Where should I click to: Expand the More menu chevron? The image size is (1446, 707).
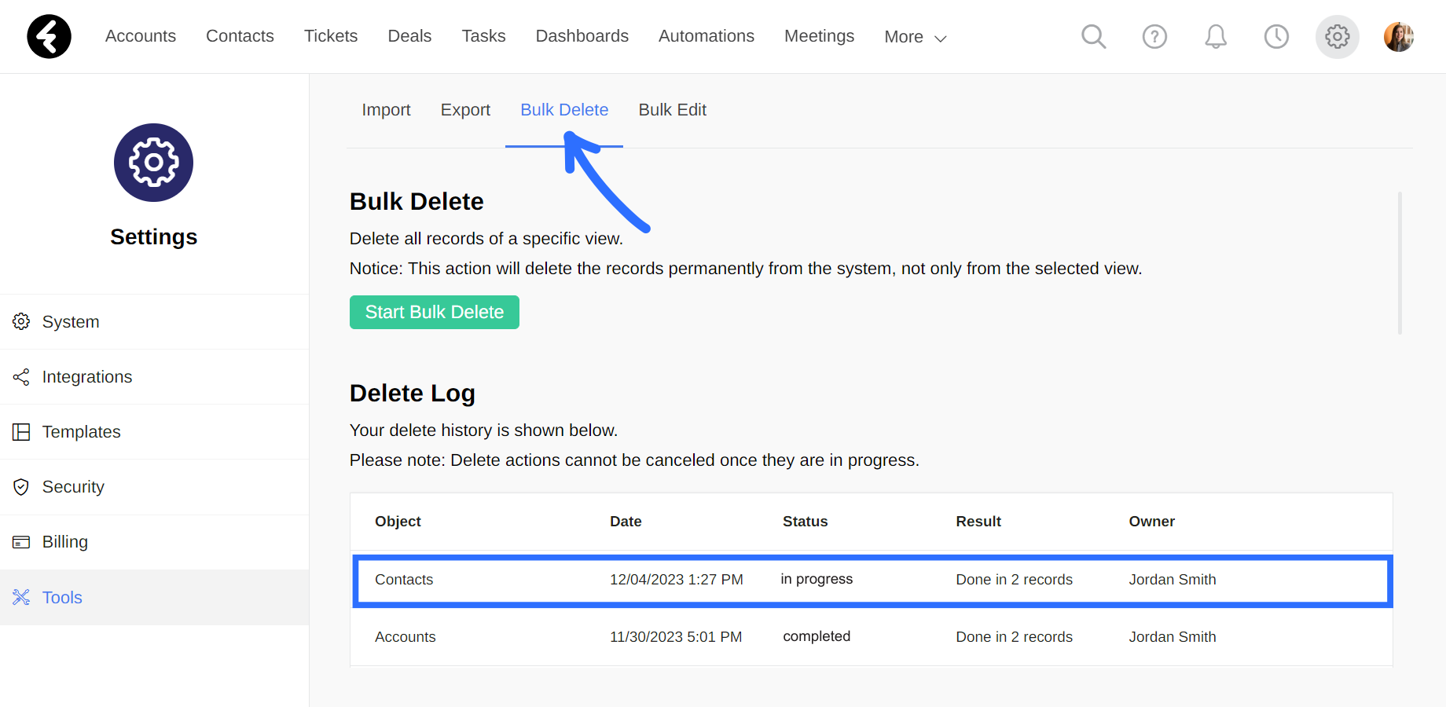(940, 38)
